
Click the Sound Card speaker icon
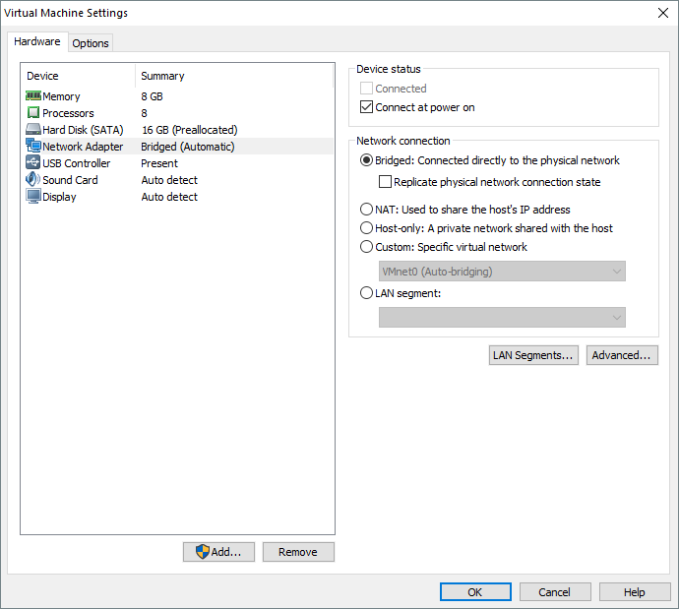tap(32, 180)
